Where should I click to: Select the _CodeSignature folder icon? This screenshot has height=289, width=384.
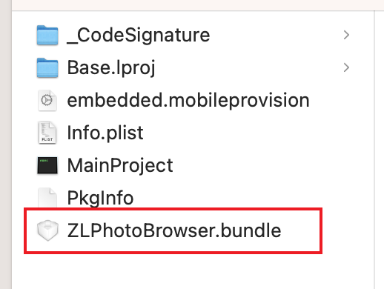click(x=47, y=36)
